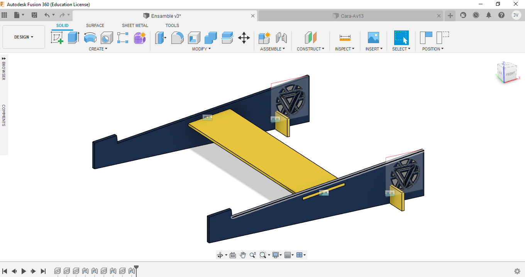Screen dimensions: 525x277
Task: Open the JV user account menu
Action: (x=516, y=15)
